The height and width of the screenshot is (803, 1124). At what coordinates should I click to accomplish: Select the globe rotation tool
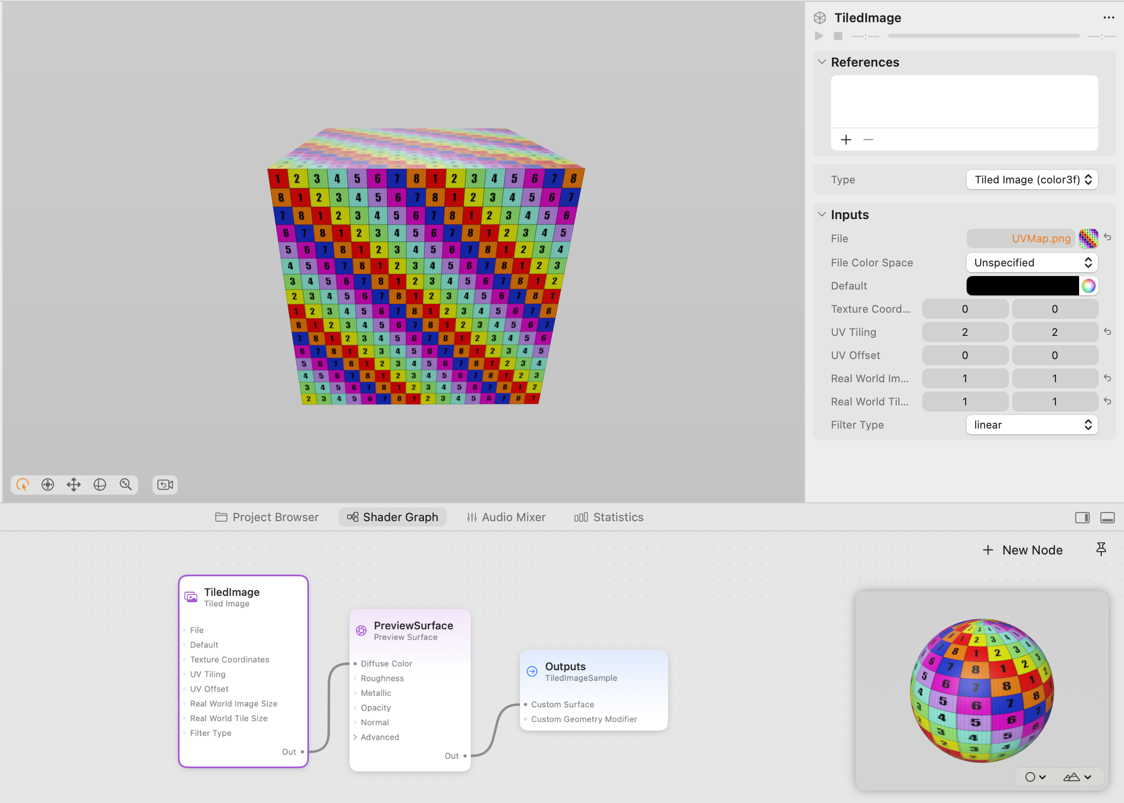click(x=99, y=485)
